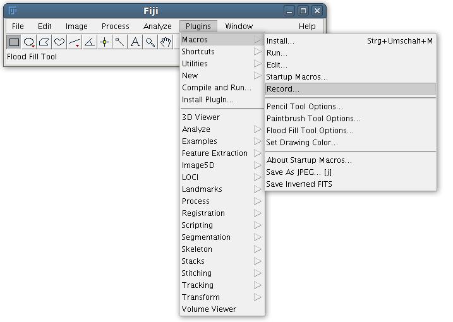Minimize the Fiji window
This screenshot has height=322, width=453.
click(x=289, y=11)
